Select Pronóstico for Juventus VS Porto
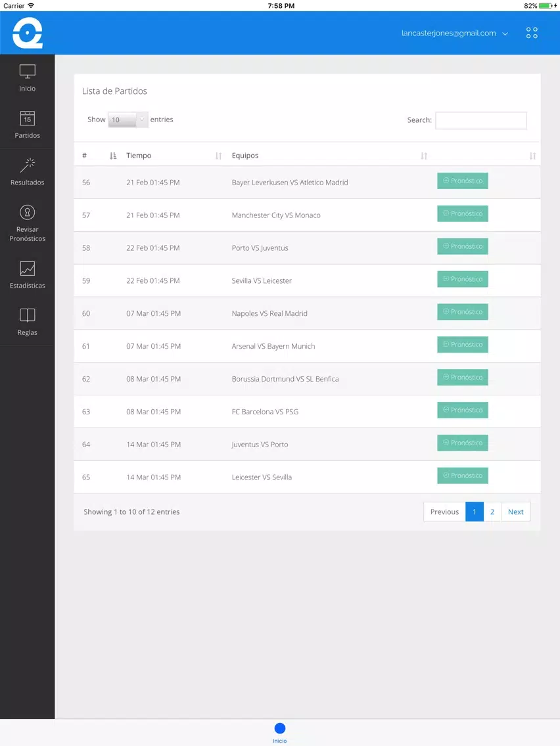 coord(462,443)
